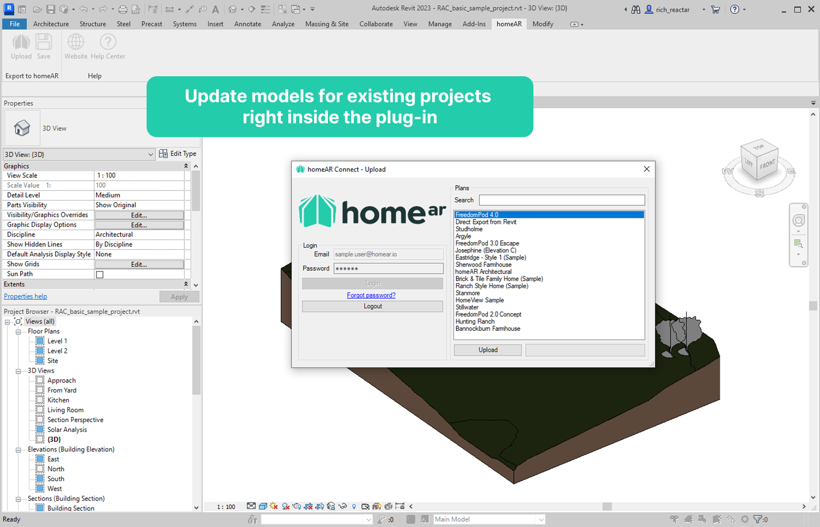
Task: Select Studholme in the Plans list
Action: point(469,230)
